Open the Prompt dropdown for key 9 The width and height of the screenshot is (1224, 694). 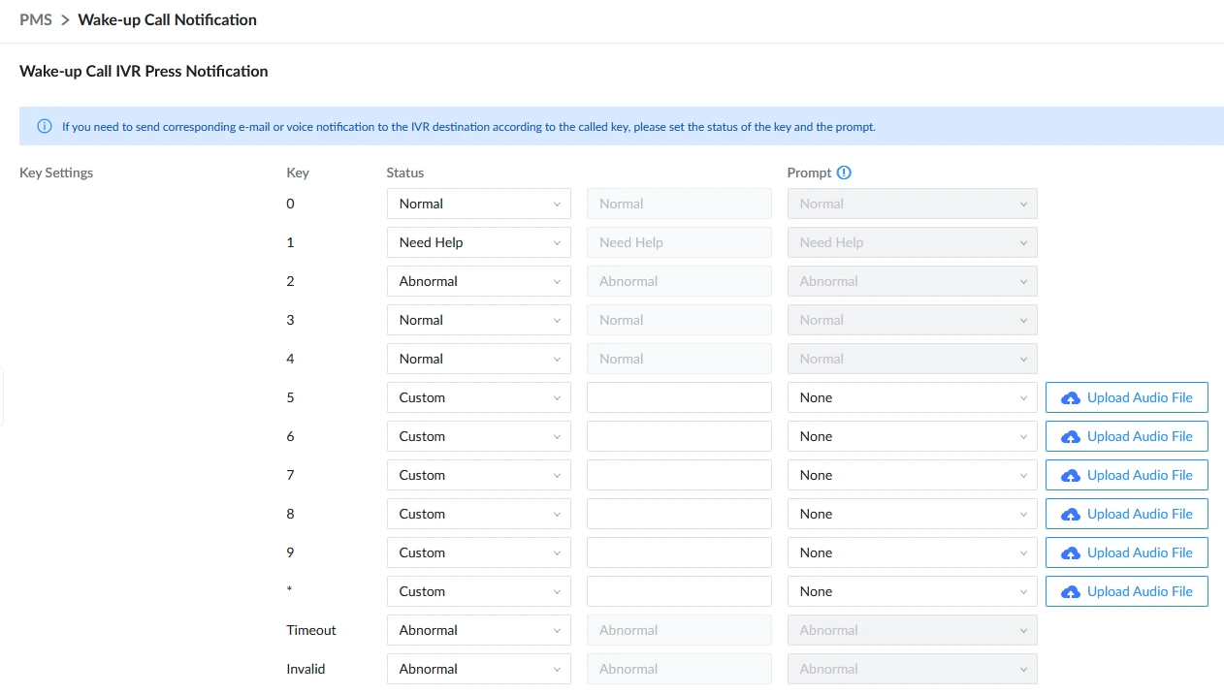tap(913, 552)
